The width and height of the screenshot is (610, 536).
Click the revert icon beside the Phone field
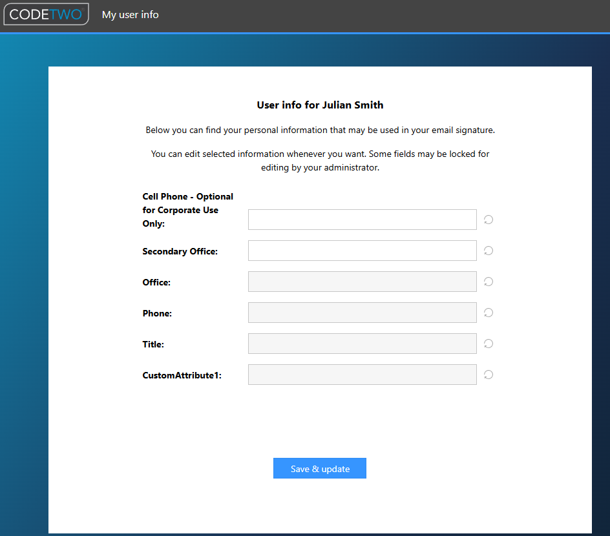(489, 313)
